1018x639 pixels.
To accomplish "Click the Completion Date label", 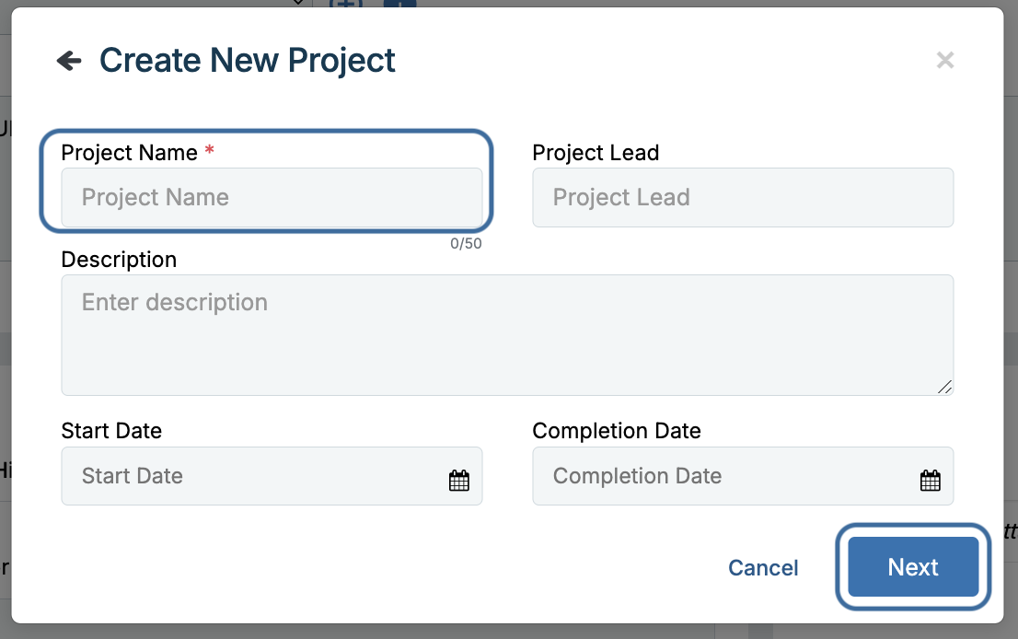I will click(617, 431).
